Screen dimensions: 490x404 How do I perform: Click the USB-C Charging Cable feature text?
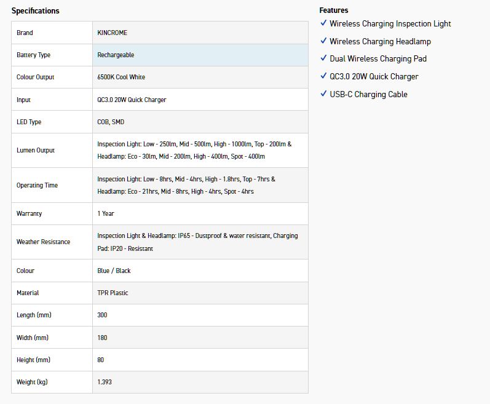coord(368,94)
